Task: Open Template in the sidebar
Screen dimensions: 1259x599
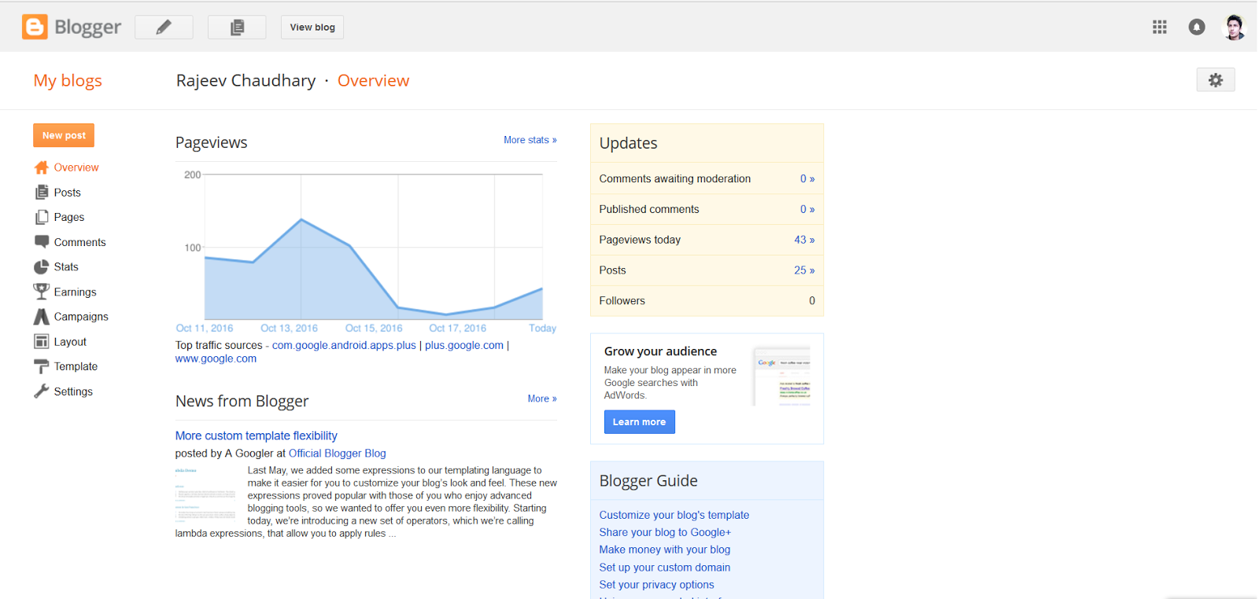Action: pyautogui.click(x=76, y=366)
